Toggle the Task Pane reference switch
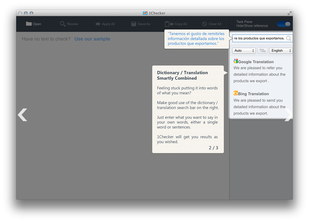Image resolution: width=309 pixels, height=222 pixels. coord(284,24)
